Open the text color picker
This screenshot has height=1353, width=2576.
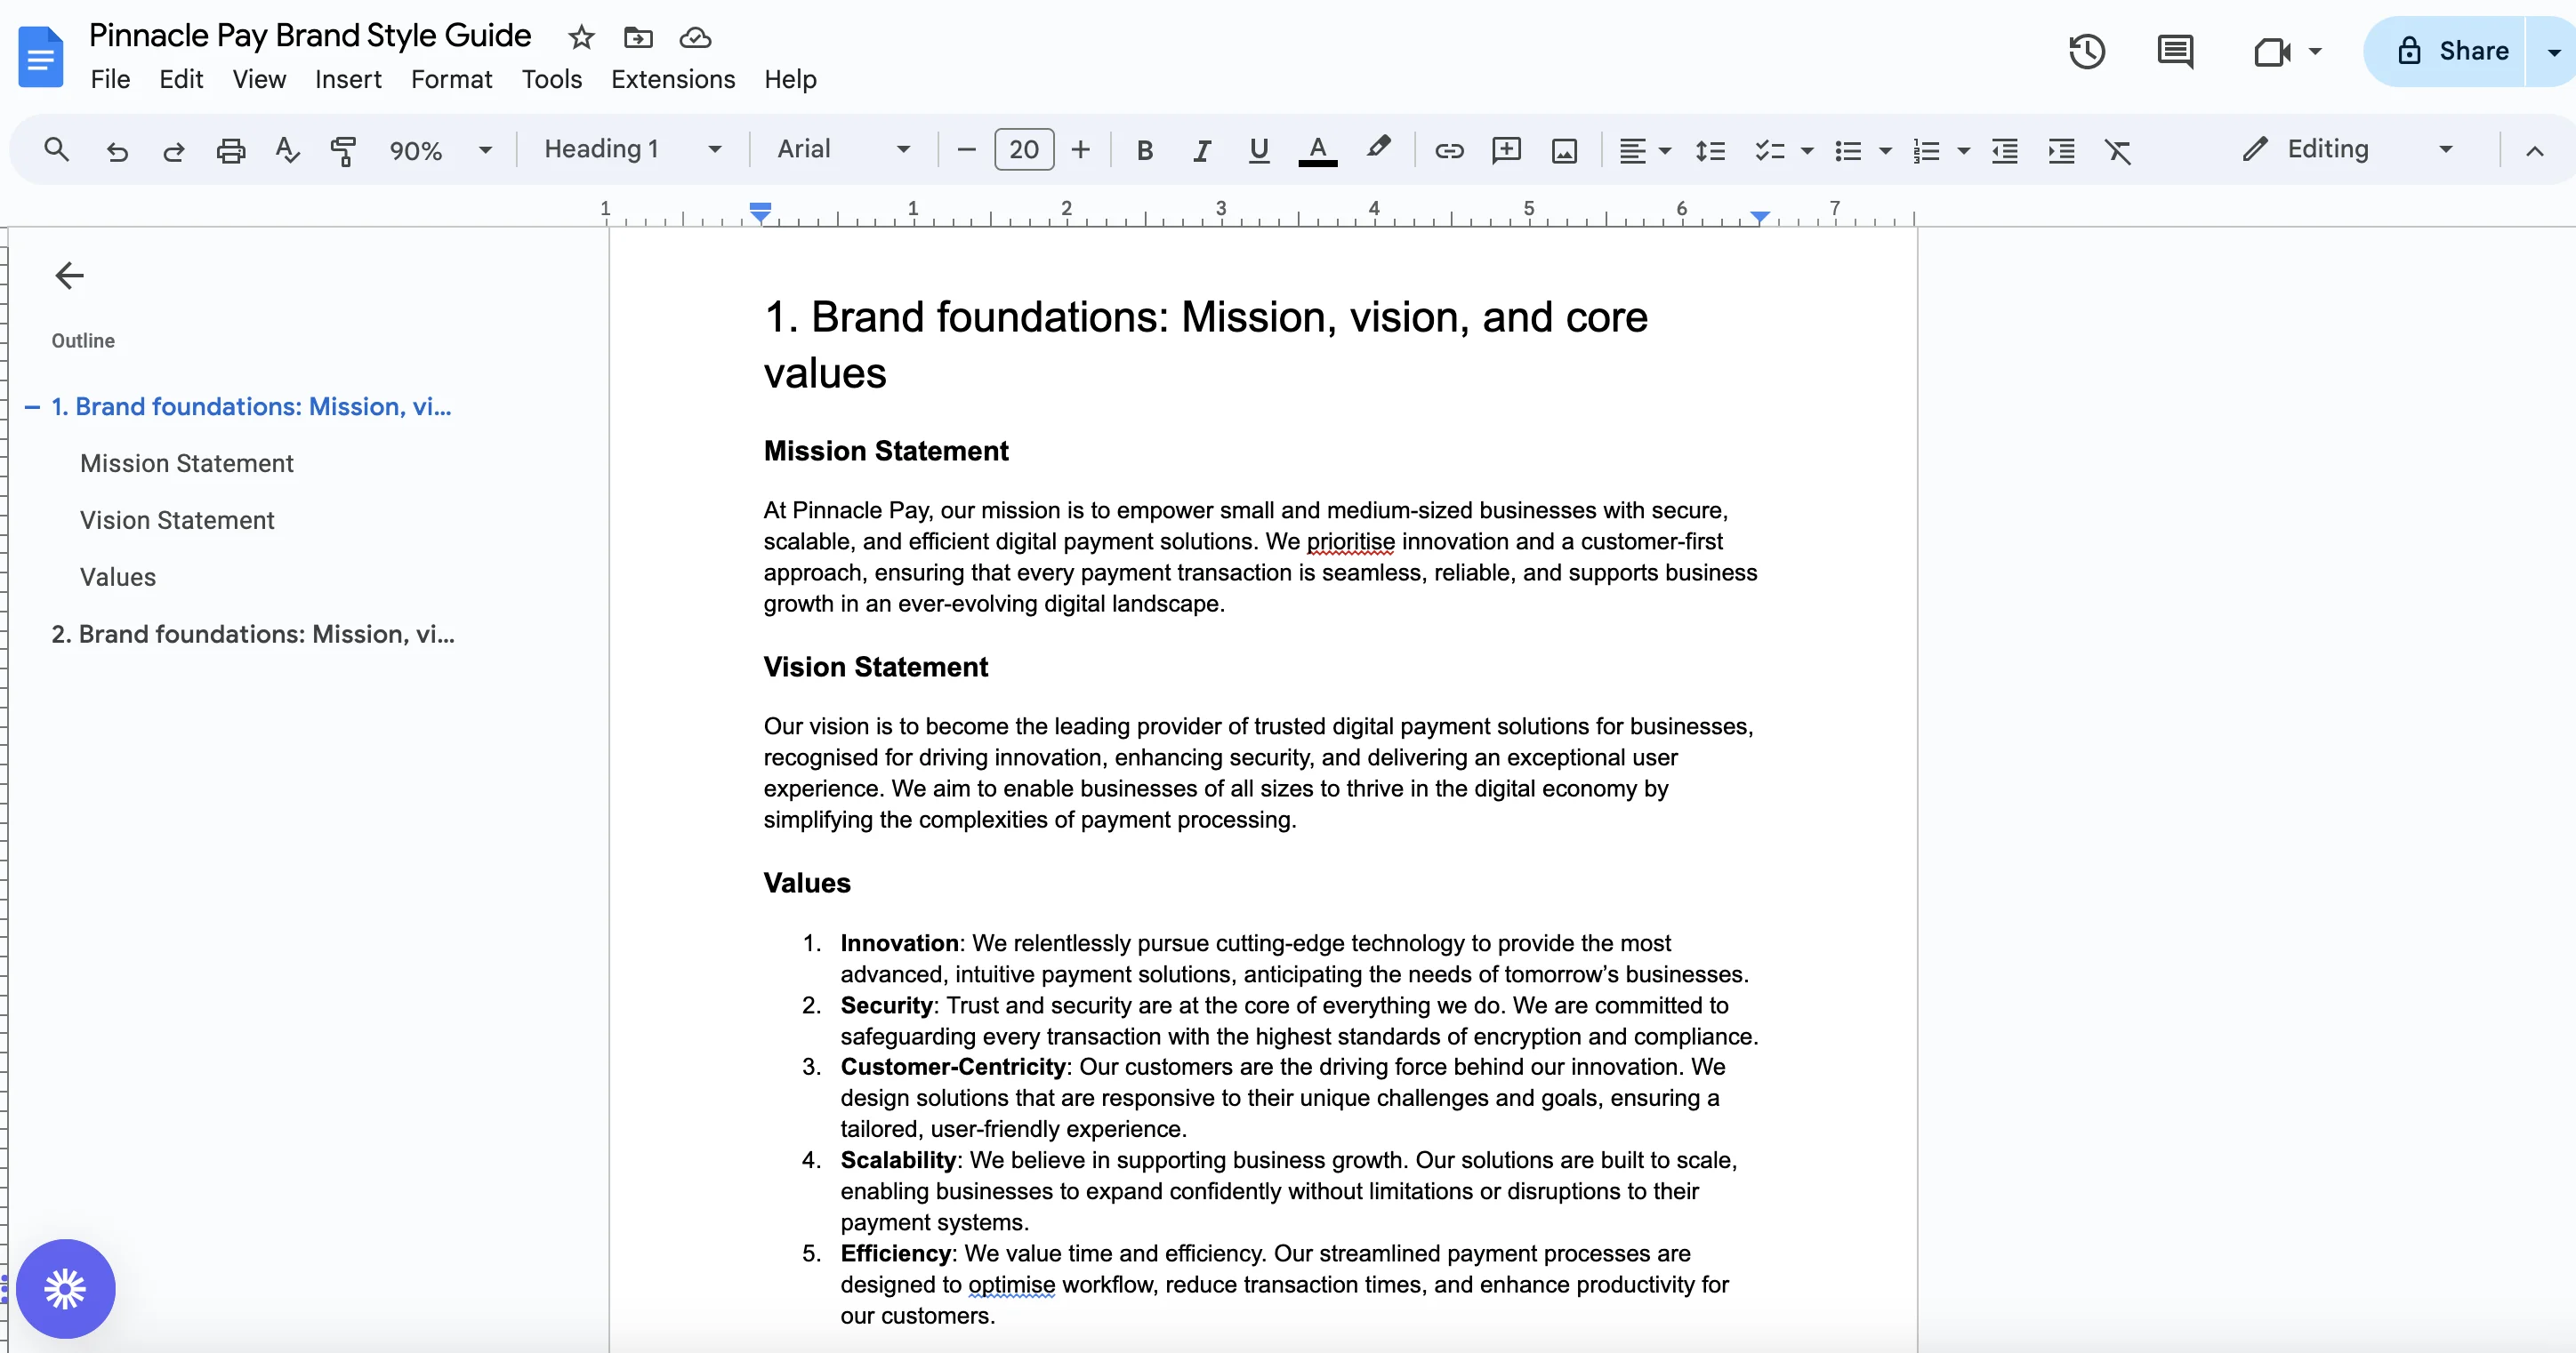pyautogui.click(x=1317, y=150)
